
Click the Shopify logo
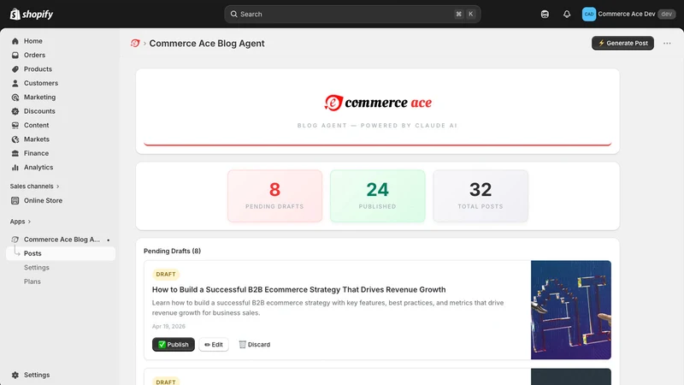click(32, 14)
